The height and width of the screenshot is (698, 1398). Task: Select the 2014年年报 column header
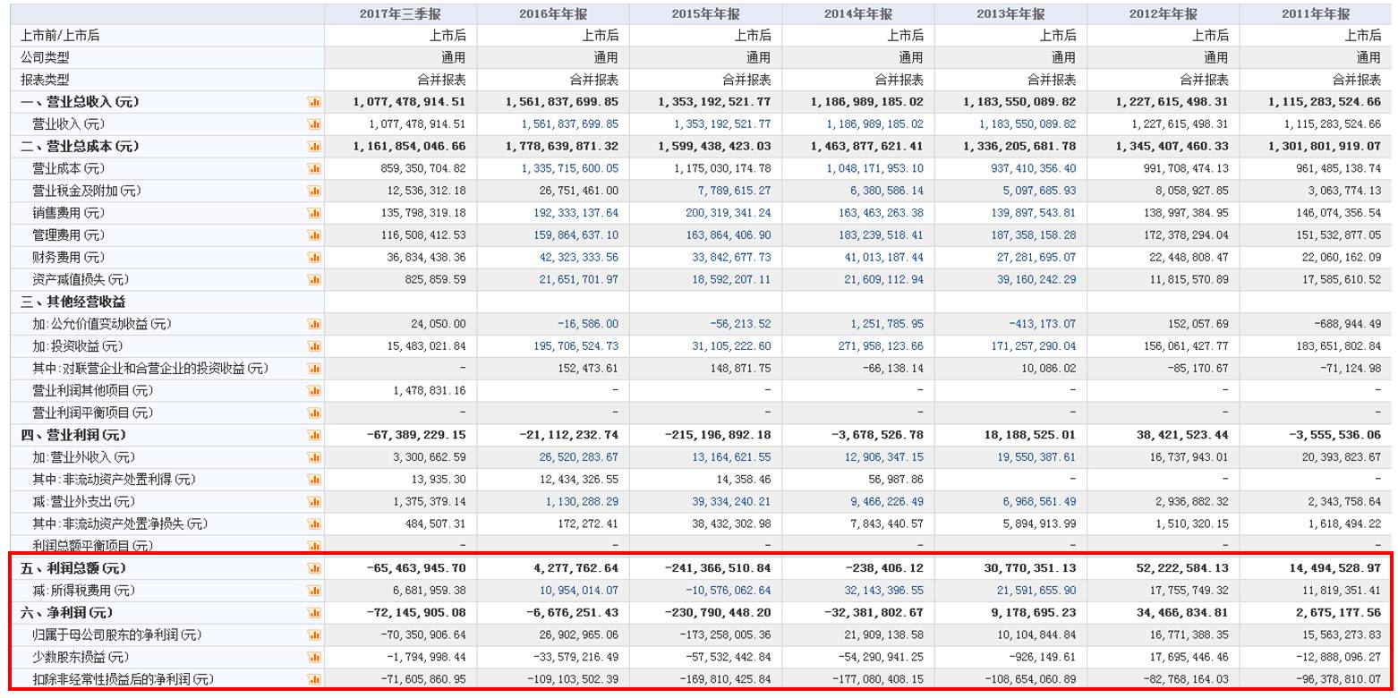(x=858, y=14)
